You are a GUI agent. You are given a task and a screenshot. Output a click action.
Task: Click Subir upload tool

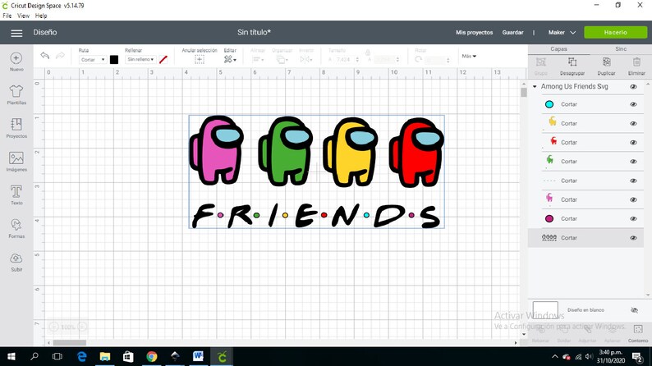[16, 262]
